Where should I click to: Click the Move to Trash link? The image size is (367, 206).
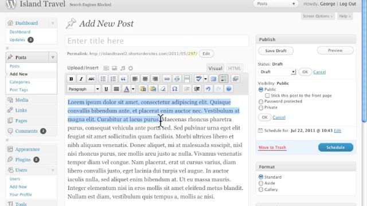272,148
